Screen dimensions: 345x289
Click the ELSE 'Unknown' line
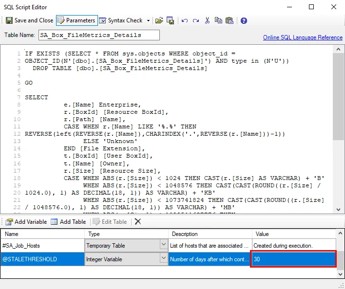click(x=110, y=141)
